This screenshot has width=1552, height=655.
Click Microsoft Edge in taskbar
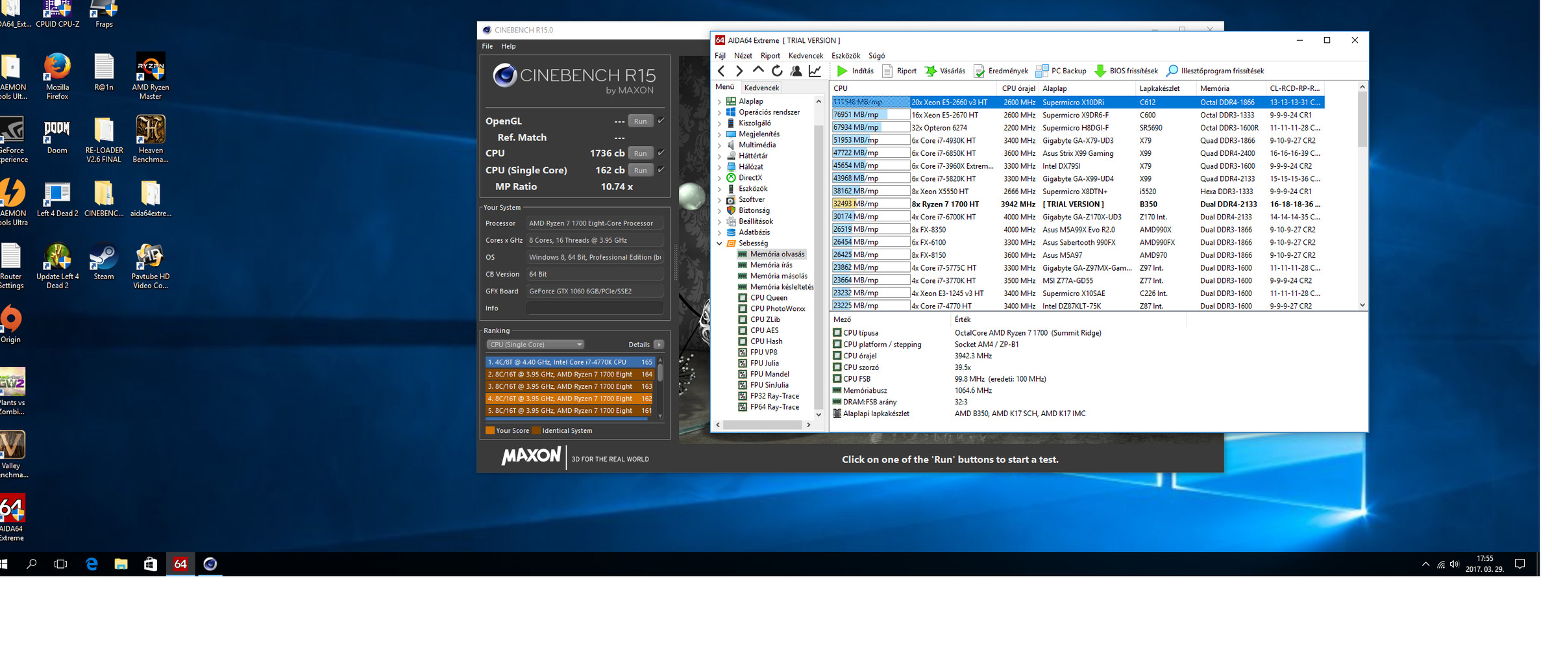pyautogui.click(x=92, y=564)
